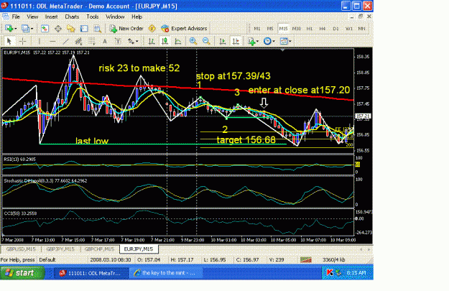Expand the Periods dropdown arrow
The image size is (449, 291).
click(274, 42)
